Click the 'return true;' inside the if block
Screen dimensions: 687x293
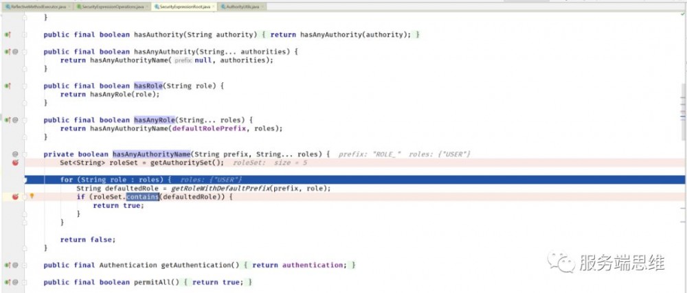click(118, 206)
